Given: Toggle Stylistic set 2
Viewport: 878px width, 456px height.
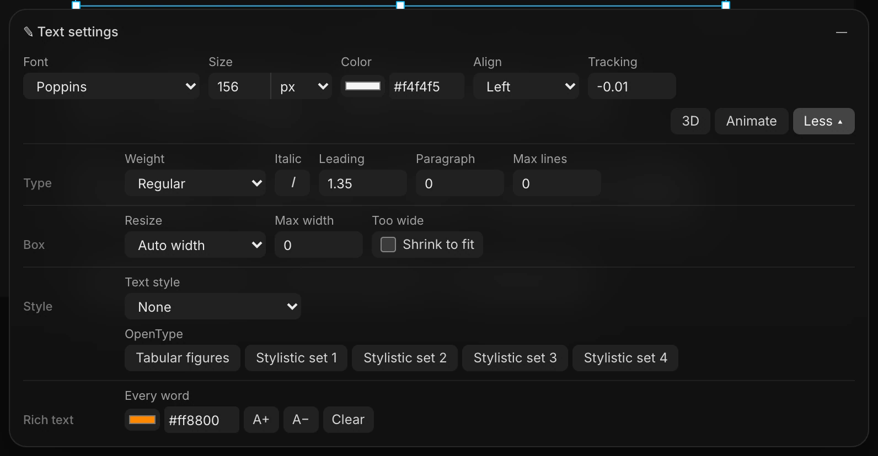Looking at the screenshot, I should [405, 358].
